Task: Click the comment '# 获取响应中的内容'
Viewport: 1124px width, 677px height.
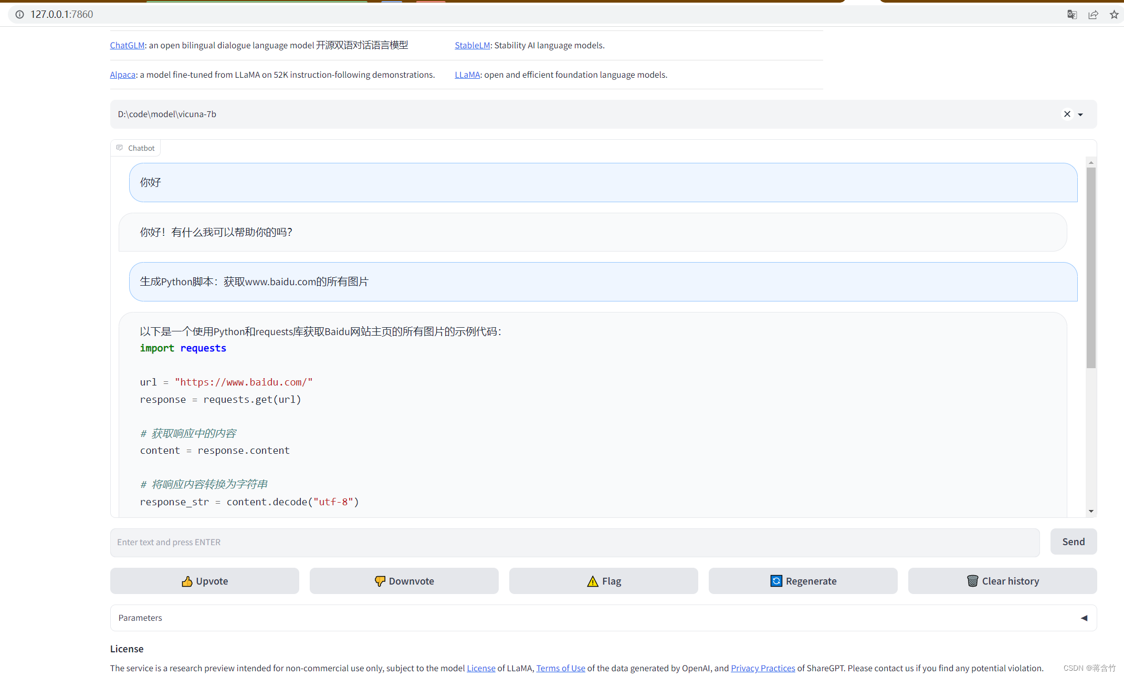Action: click(188, 433)
